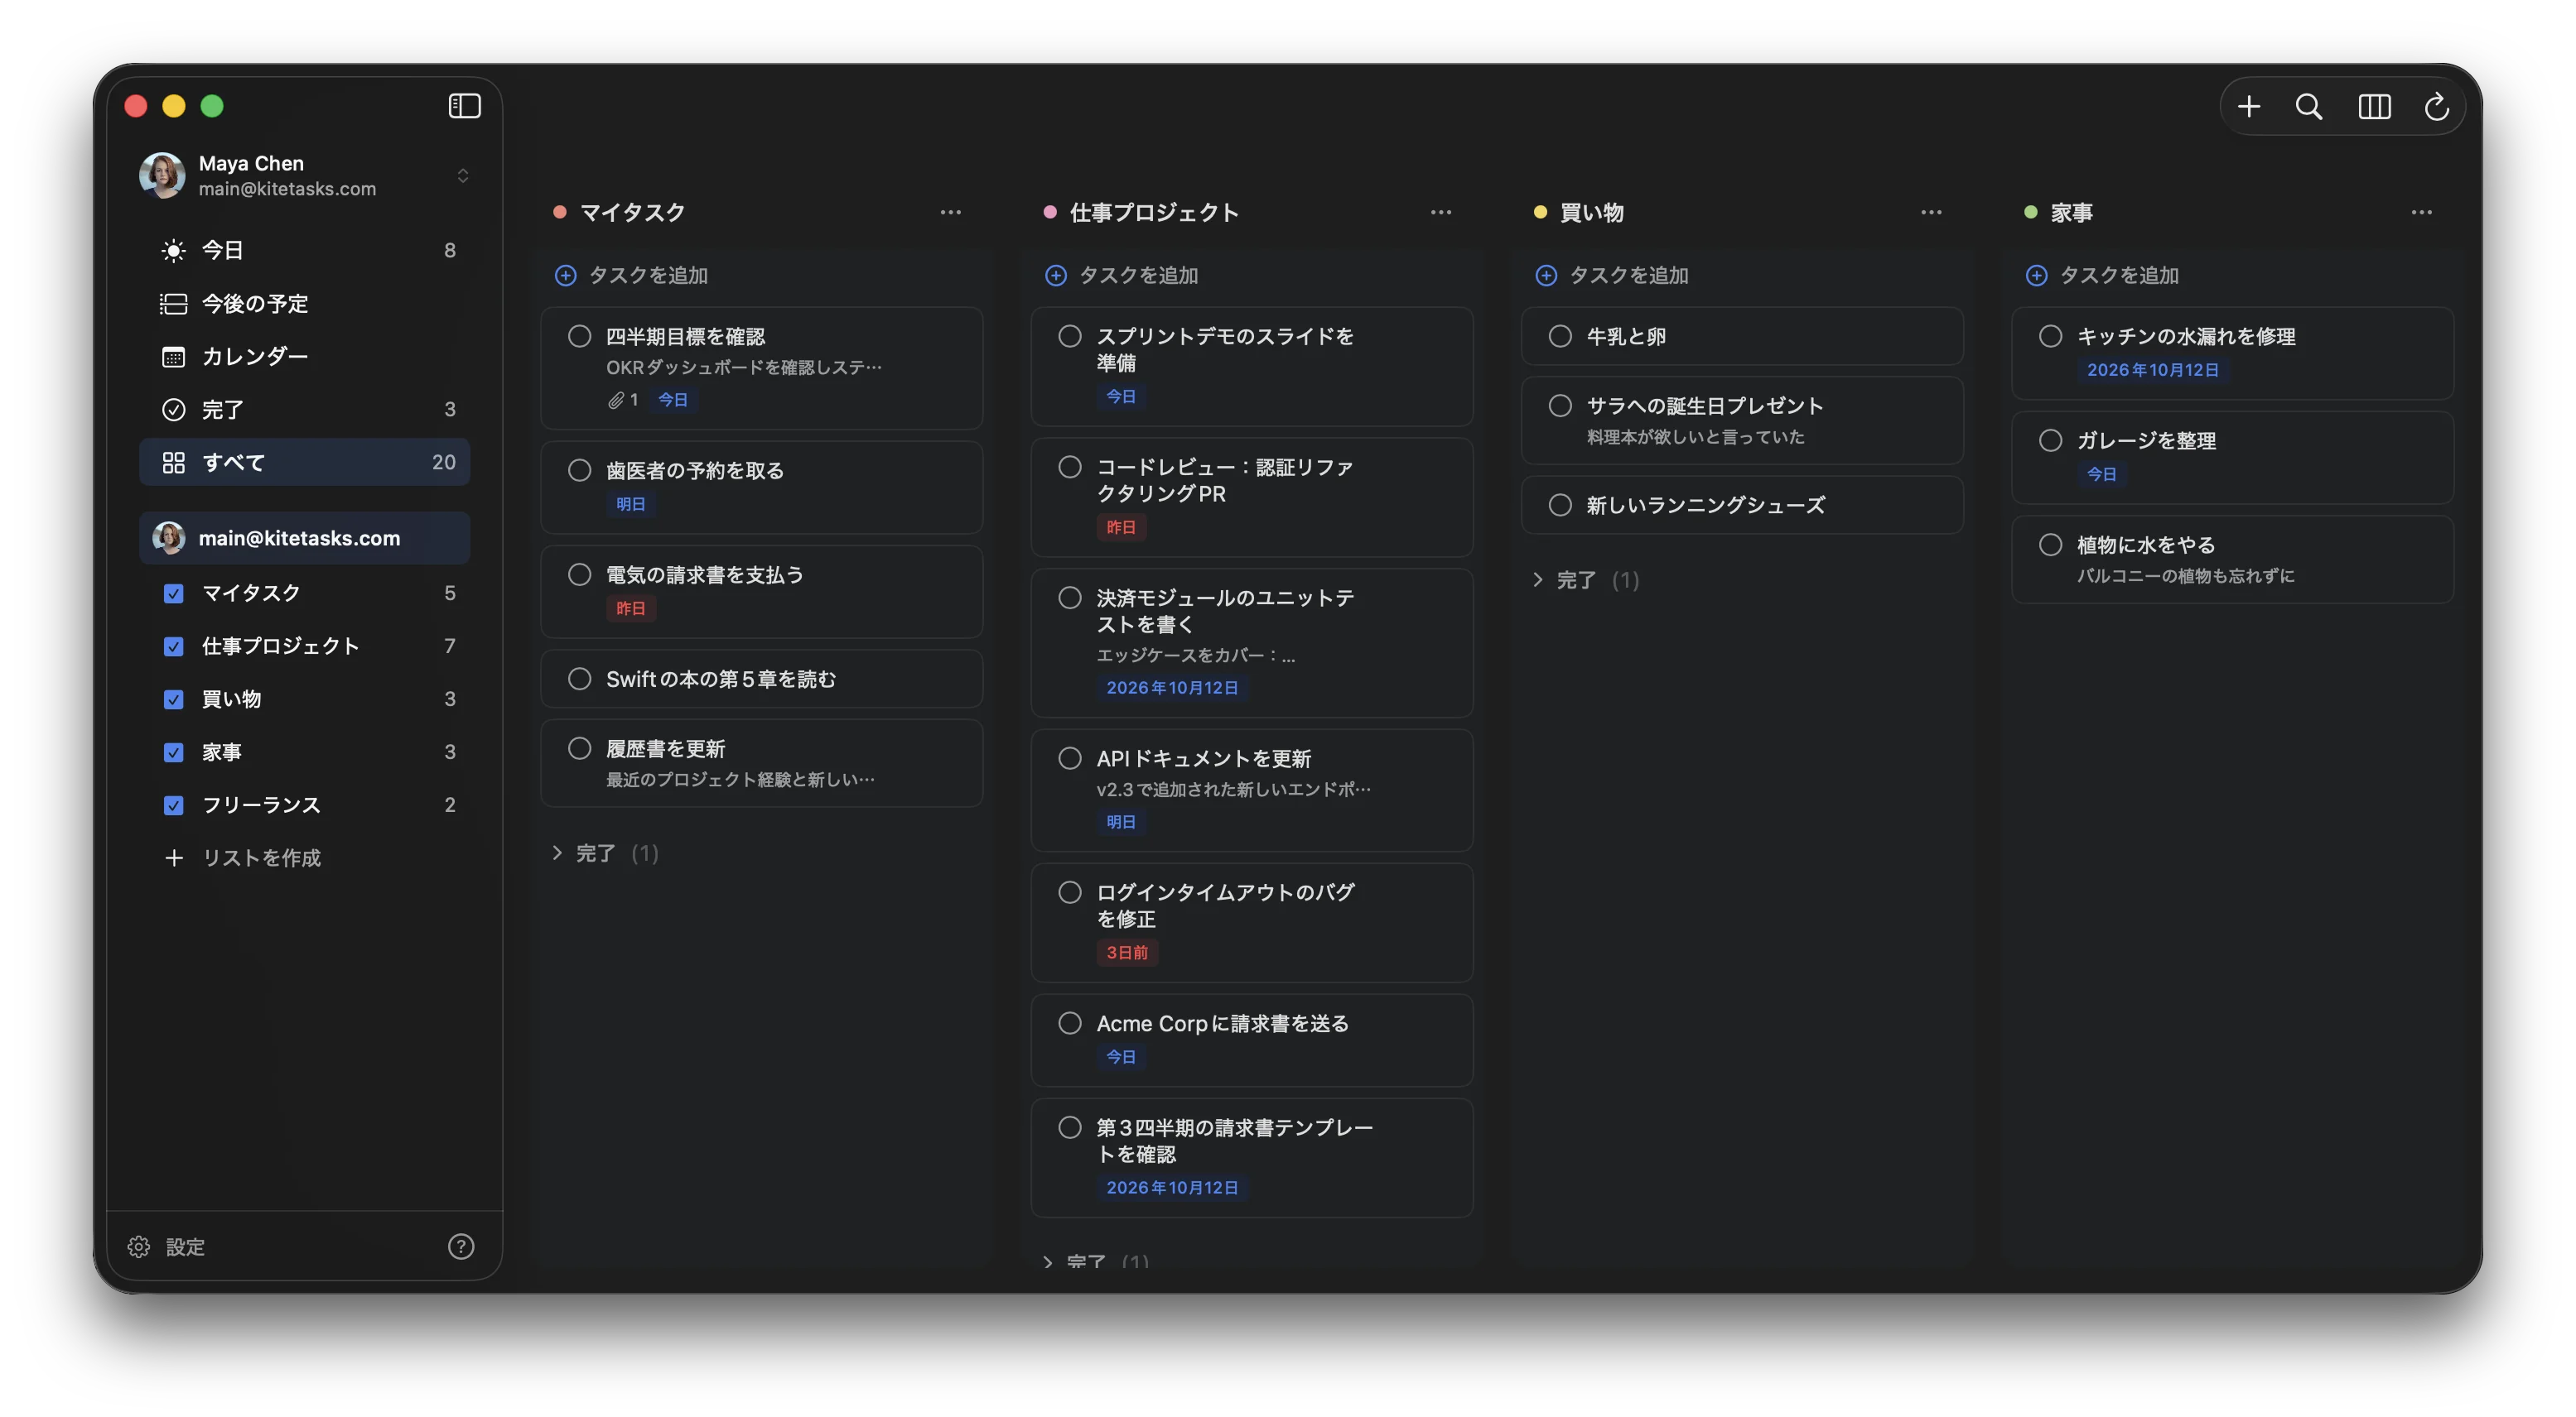Screen dimensions: 2576x1417
Task: Mark 牛乳と卵 task complete
Action: (1560, 337)
